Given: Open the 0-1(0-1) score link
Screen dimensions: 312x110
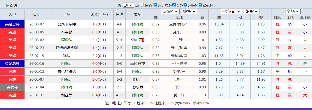Looking at the screenshot, I should [x=99, y=32].
